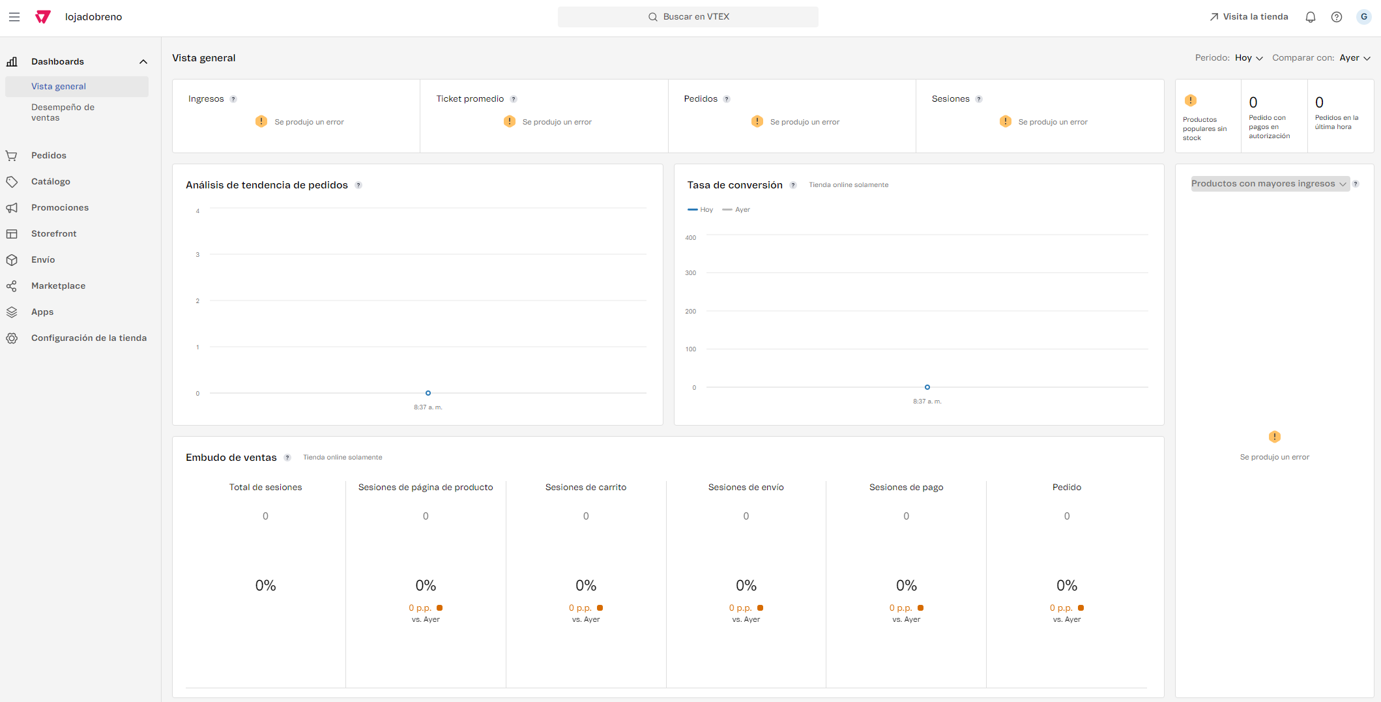
Task: Click the Sesiones info tooltip icon
Action: coord(979,99)
